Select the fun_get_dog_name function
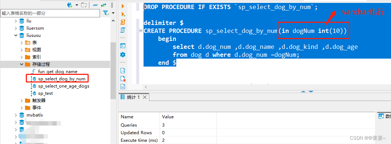Image resolution: width=391 pixels, height=144 pixels. (58, 72)
